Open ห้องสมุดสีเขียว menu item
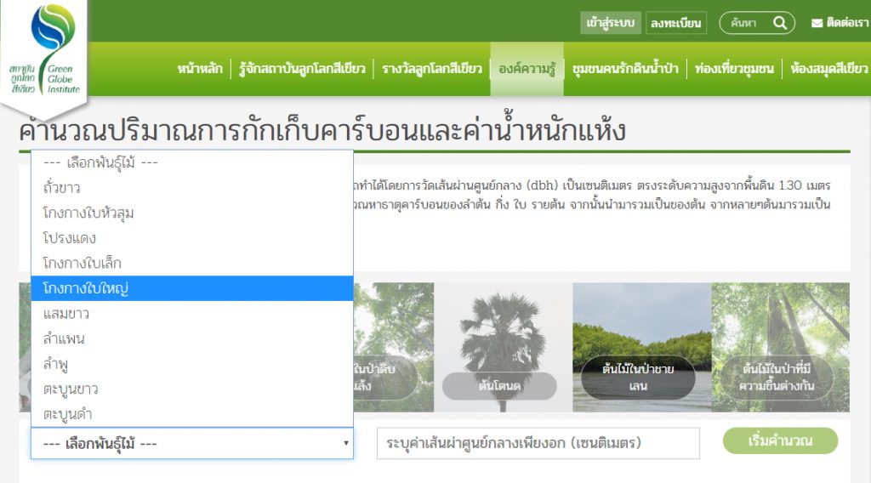The image size is (871, 483). tap(828, 69)
